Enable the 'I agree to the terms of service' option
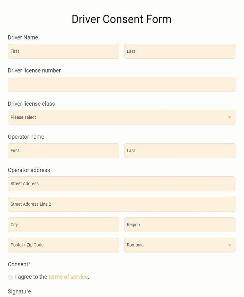Image resolution: width=244 pixels, height=297 pixels. pos(10,277)
